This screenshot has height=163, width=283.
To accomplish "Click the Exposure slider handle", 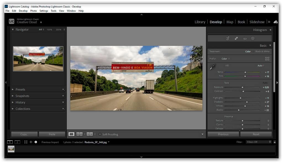I will coord(242,87).
